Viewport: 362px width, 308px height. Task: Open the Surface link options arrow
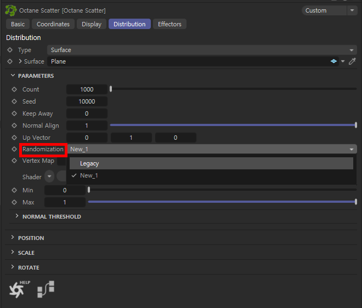(343, 61)
